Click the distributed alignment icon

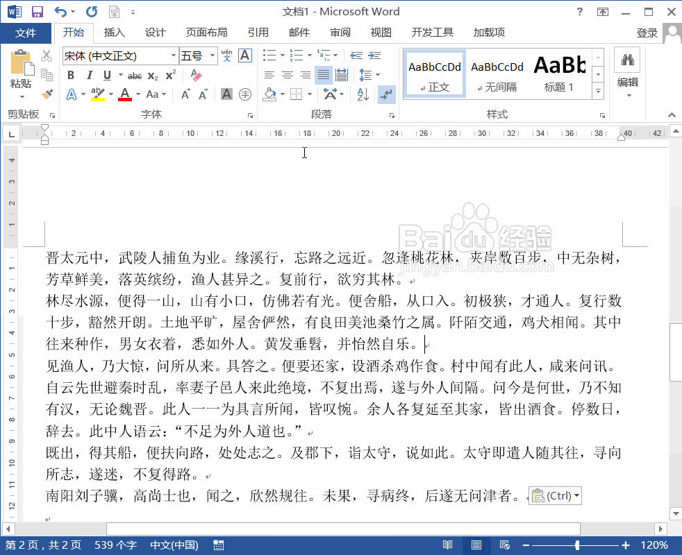click(342, 75)
